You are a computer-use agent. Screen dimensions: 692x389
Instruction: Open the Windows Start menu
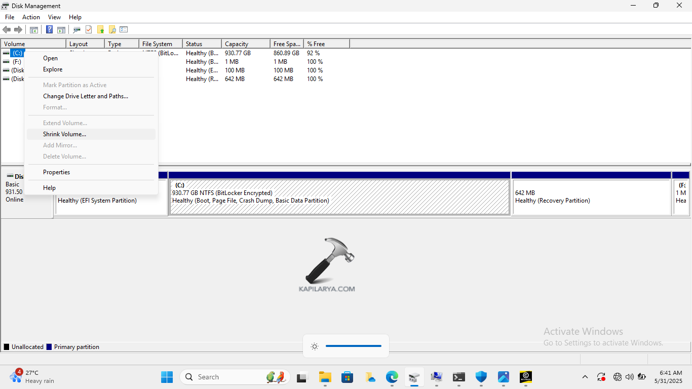(x=167, y=377)
